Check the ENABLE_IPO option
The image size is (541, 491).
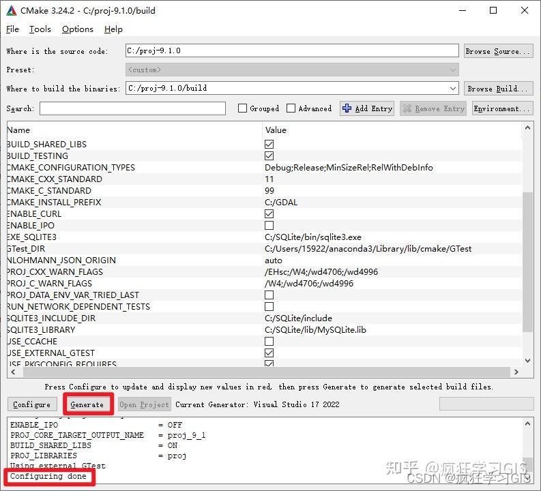pyautogui.click(x=269, y=226)
